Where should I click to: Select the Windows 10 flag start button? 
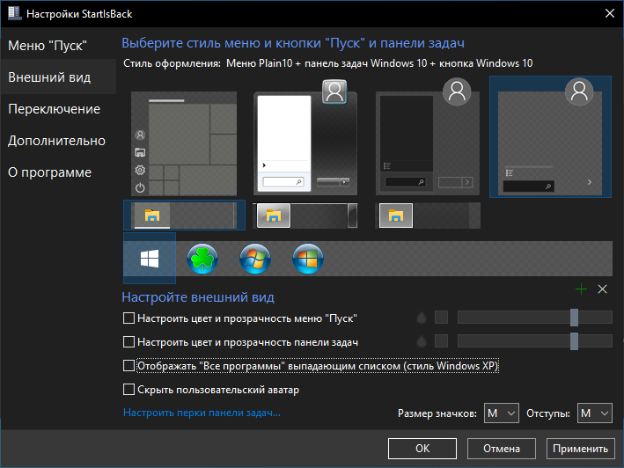[x=150, y=259]
